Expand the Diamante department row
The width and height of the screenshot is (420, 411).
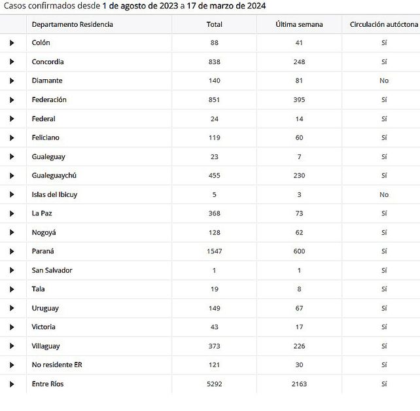(12, 80)
